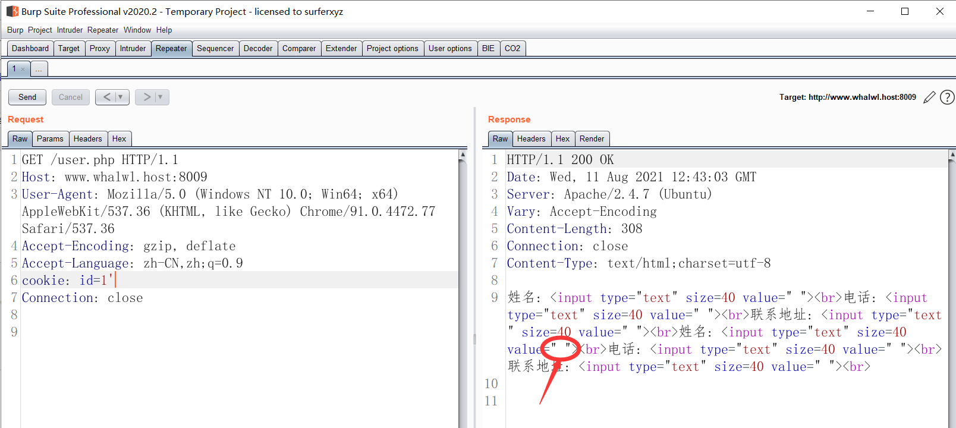The width and height of the screenshot is (956, 428).
Task: Click the HTTP/1.1 200 OK status line
Action: click(560, 160)
